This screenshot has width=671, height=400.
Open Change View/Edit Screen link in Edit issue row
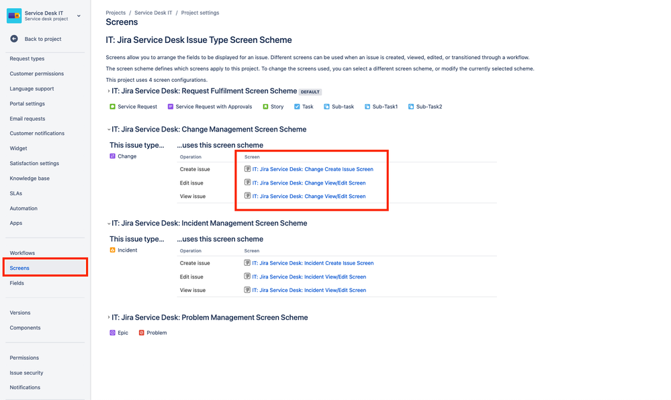click(308, 183)
